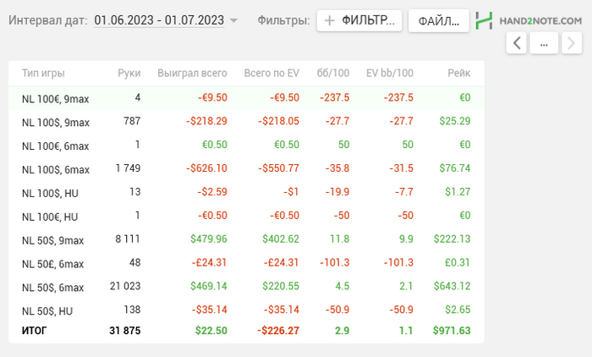Click the ФАЙЛ button
The height and width of the screenshot is (357, 592).
(438, 20)
